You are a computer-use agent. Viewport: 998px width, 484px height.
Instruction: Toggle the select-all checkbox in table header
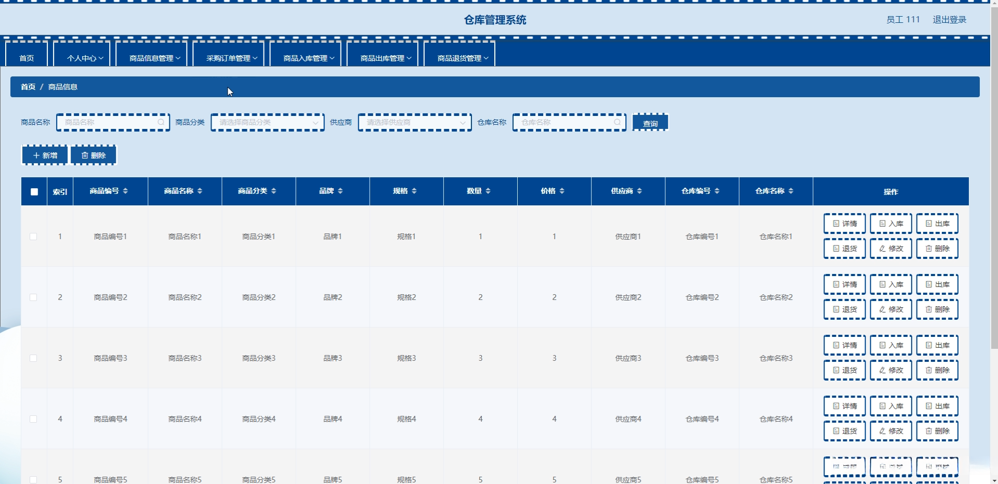click(x=34, y=192)
